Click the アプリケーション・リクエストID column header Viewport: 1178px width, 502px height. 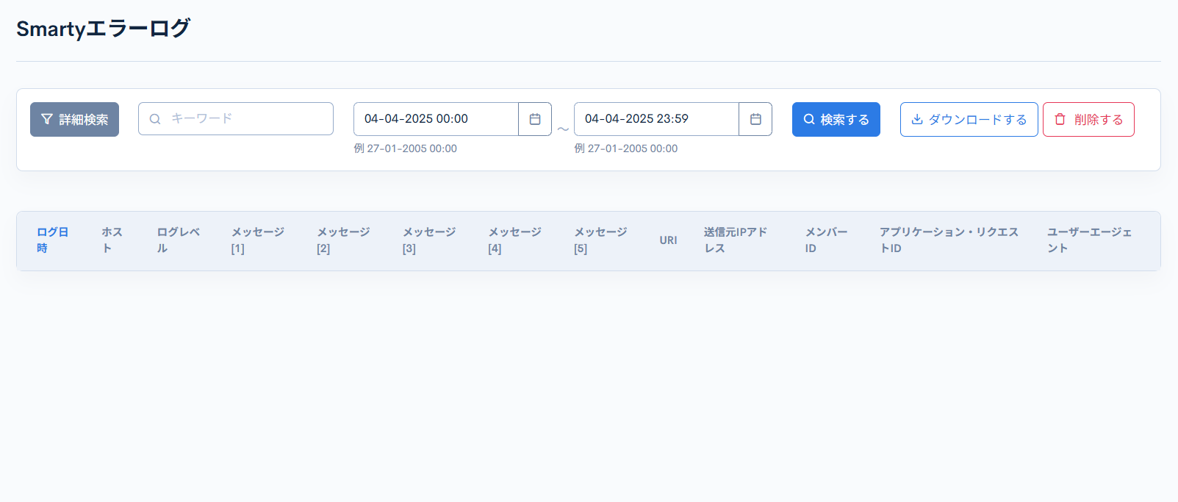tap(949, 240)
